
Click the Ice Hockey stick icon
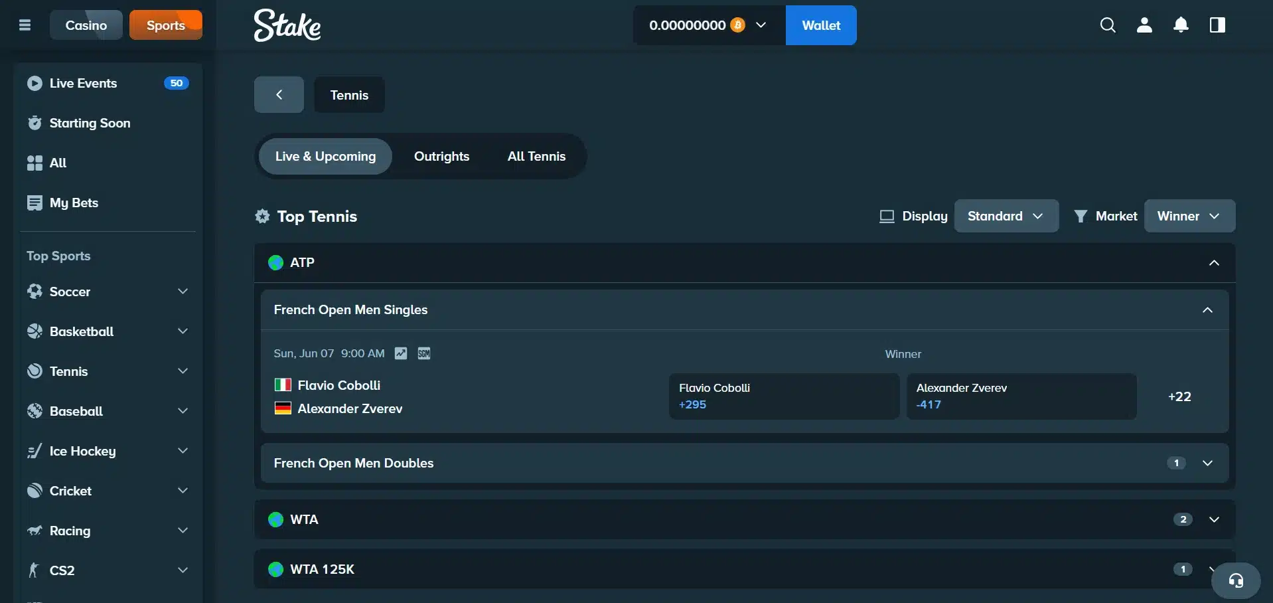point(35,451)
